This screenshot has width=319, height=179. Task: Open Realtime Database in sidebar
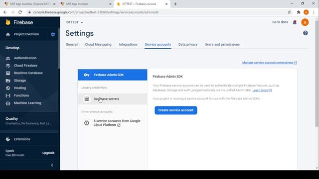28,73
